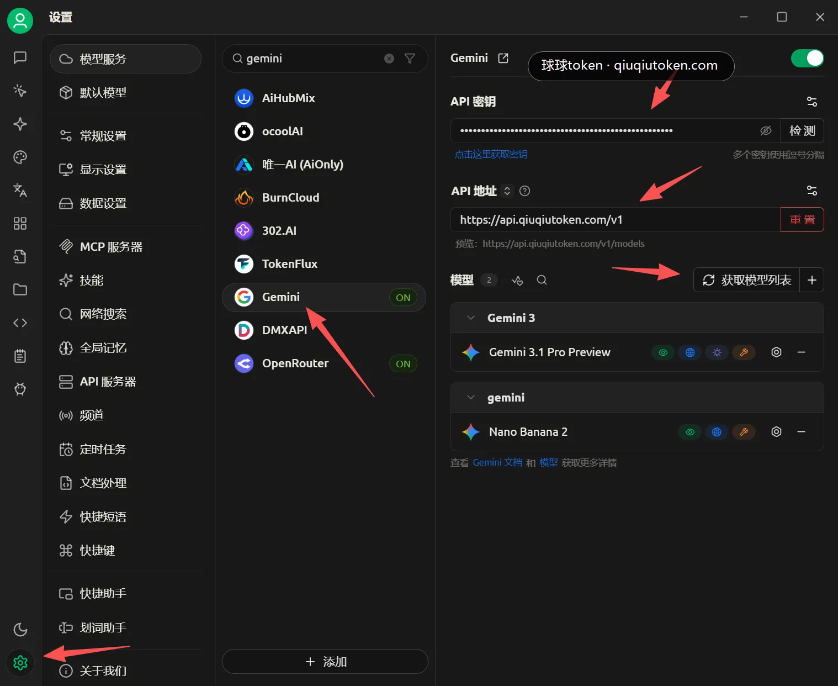
Task: Select DMXAPI provider
Action: (x=324, y=330)
